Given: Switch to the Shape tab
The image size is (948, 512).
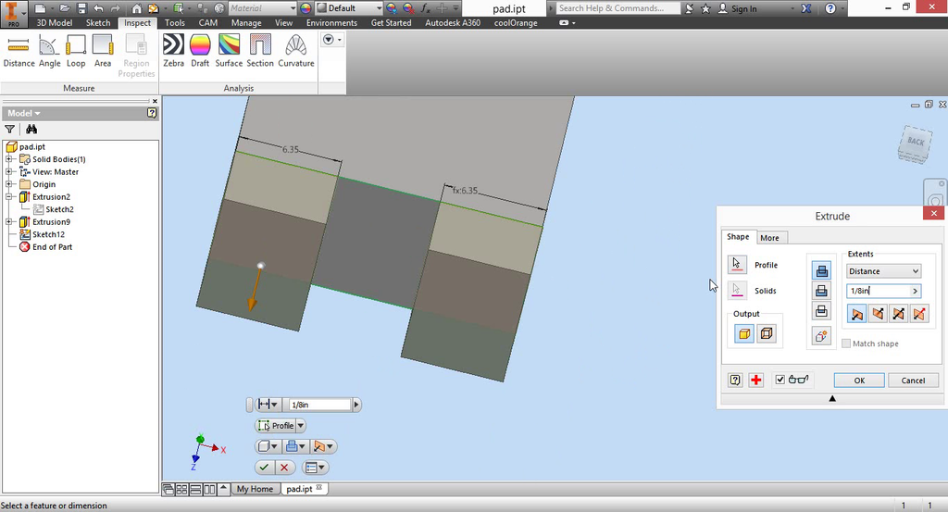Looking at the screenshot, I should (x=738, y=236).
